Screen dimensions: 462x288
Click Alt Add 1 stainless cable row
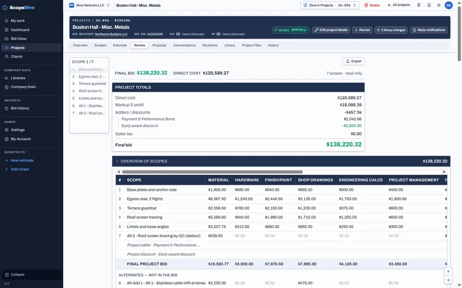281,283
